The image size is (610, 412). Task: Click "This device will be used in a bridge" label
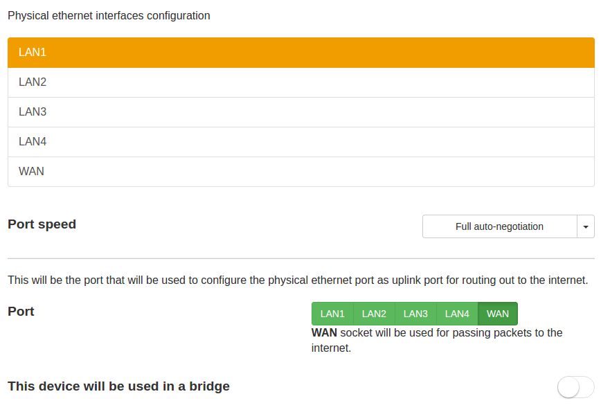tap(118, 386)
